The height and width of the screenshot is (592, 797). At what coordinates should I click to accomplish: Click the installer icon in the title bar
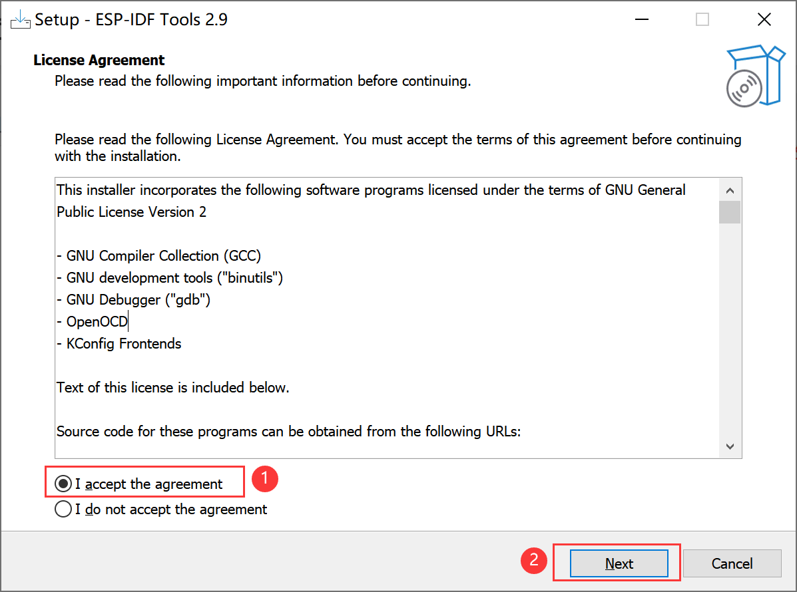coord(19,19)
